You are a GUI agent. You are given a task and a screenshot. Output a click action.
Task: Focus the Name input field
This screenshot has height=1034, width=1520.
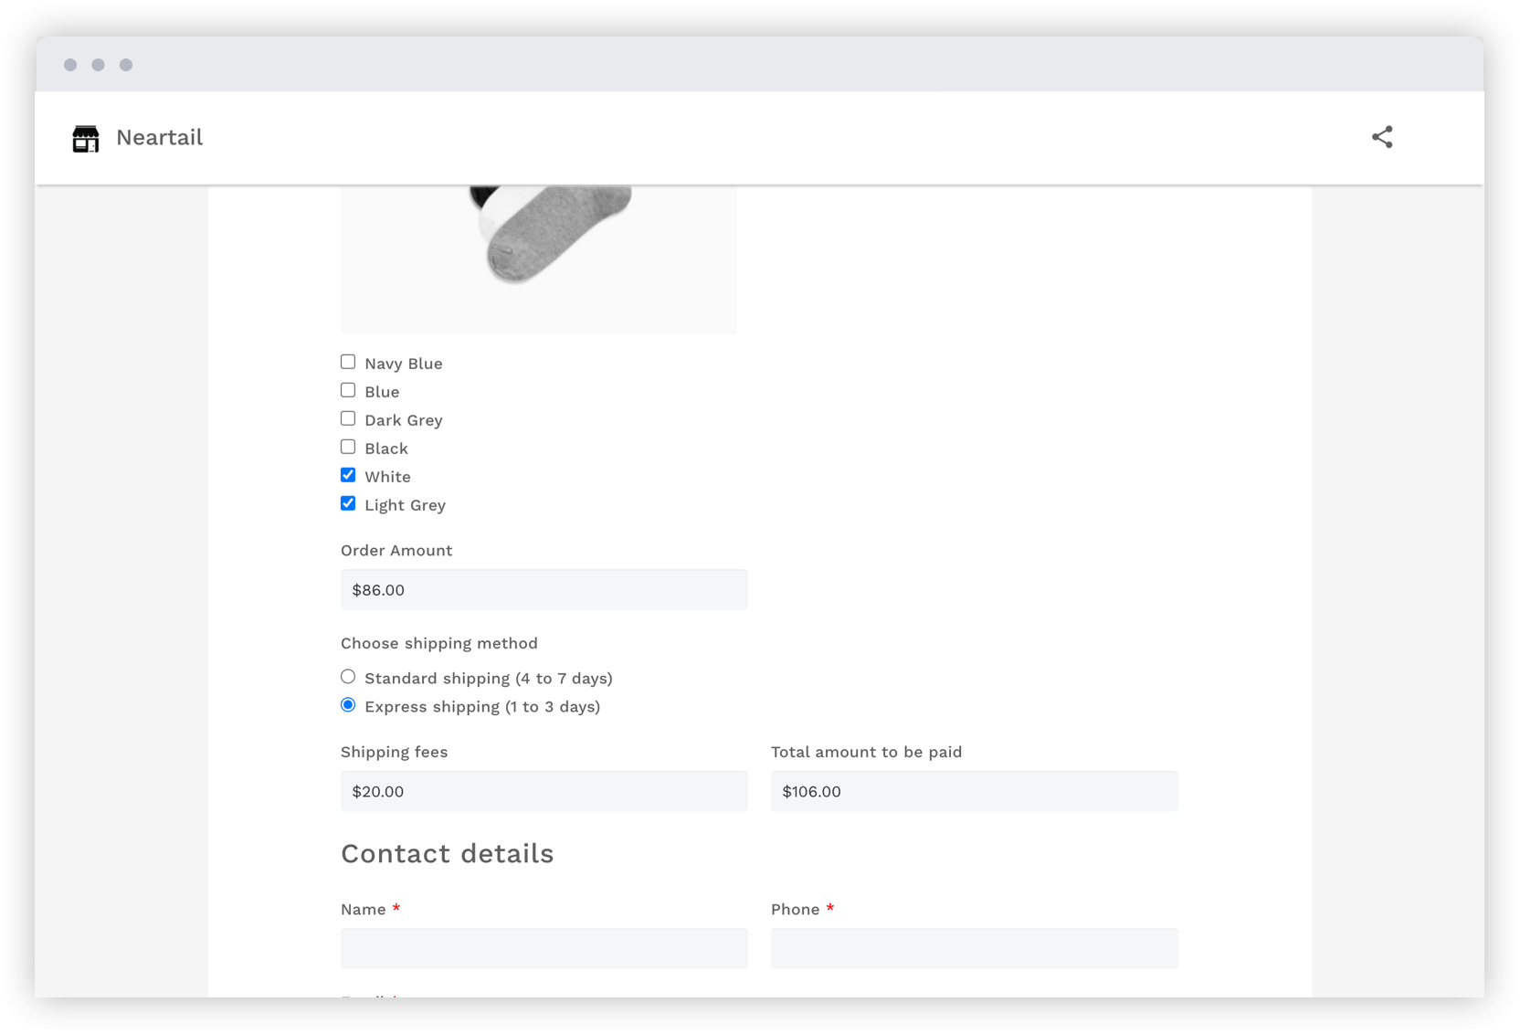pyautogui.click(x=544, y=949)
